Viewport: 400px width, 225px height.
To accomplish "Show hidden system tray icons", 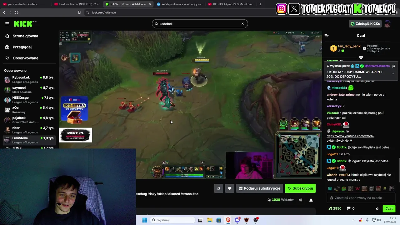I will coord(354,220).
